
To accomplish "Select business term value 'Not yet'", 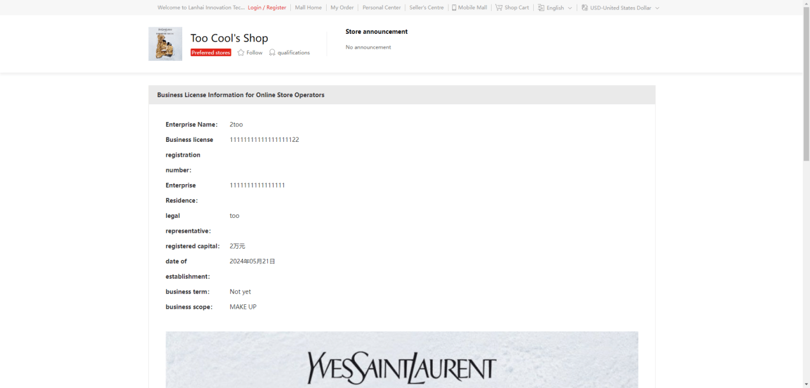I will (240, 291).
